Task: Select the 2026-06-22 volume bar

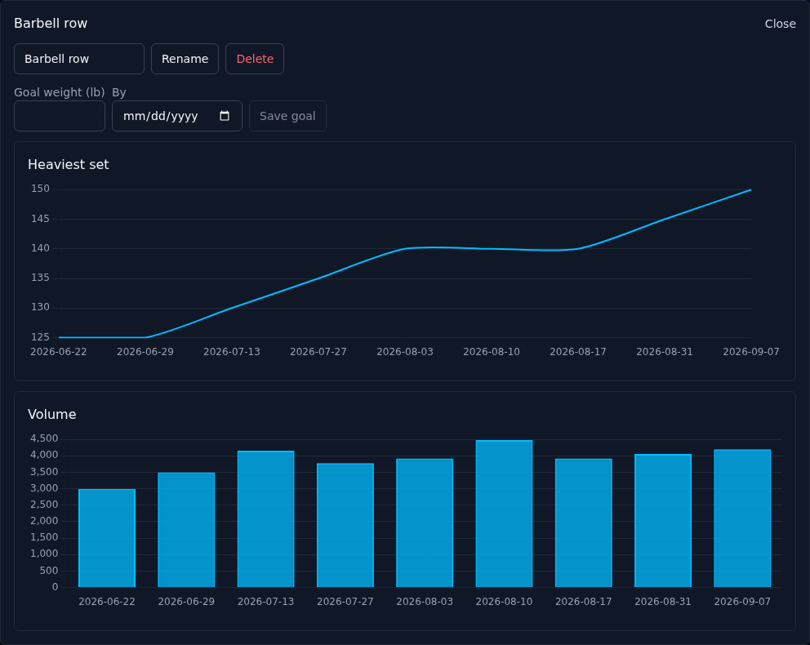Action: (x=107, y=538)
